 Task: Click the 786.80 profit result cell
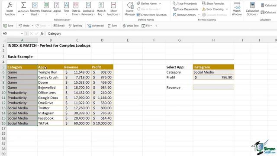(213, 77)
